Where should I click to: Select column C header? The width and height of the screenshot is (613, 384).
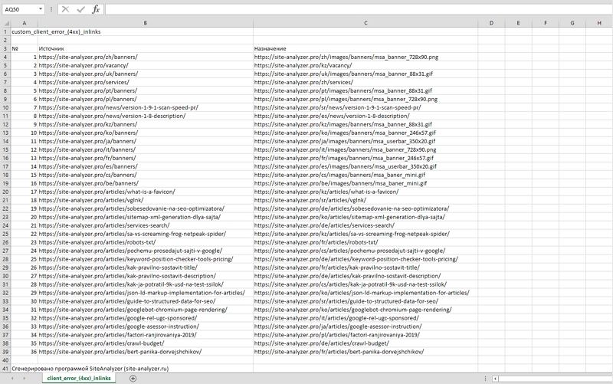366,23
